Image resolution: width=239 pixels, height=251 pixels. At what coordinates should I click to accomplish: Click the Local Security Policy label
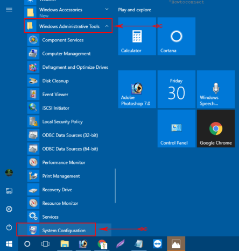click(x=62, y=122)
